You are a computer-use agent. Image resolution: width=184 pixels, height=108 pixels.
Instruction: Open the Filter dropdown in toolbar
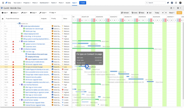[x=53, y=13]
